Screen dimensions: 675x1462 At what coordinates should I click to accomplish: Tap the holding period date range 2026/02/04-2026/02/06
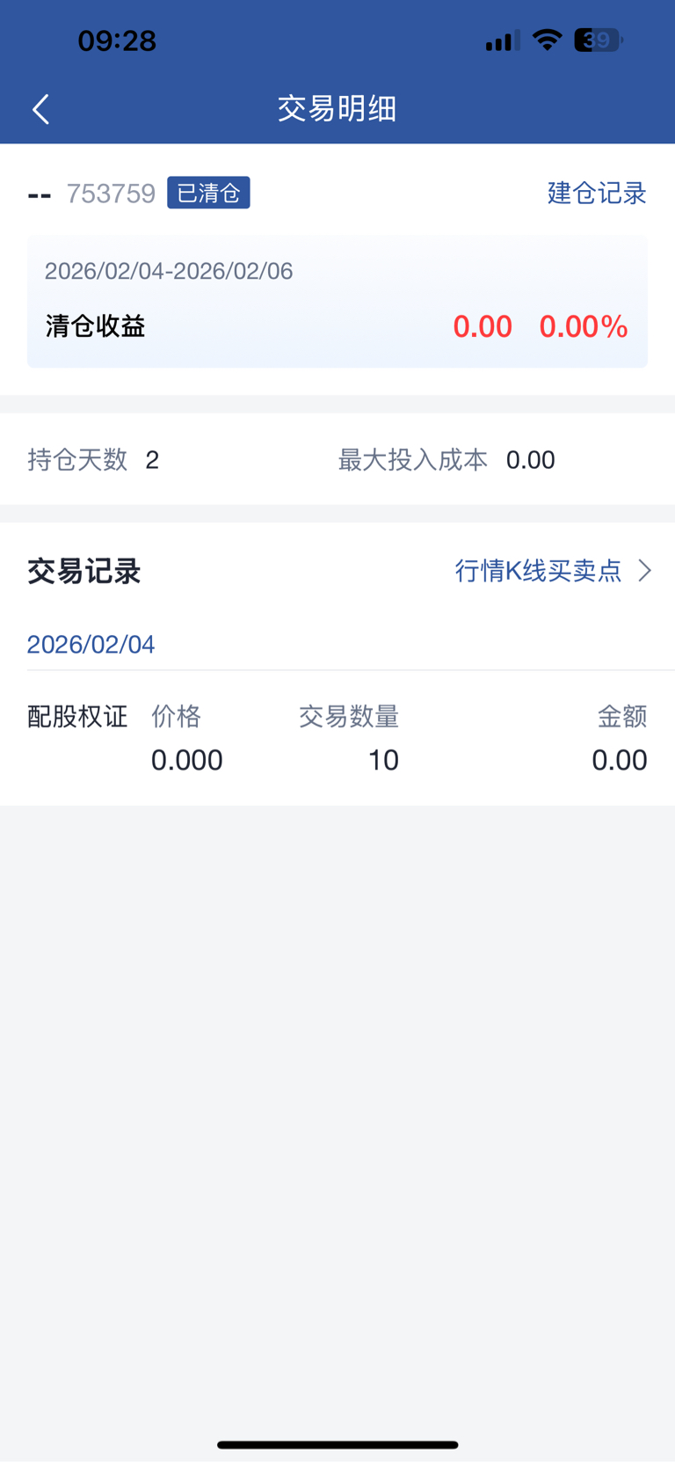click(x=169, y=271)
